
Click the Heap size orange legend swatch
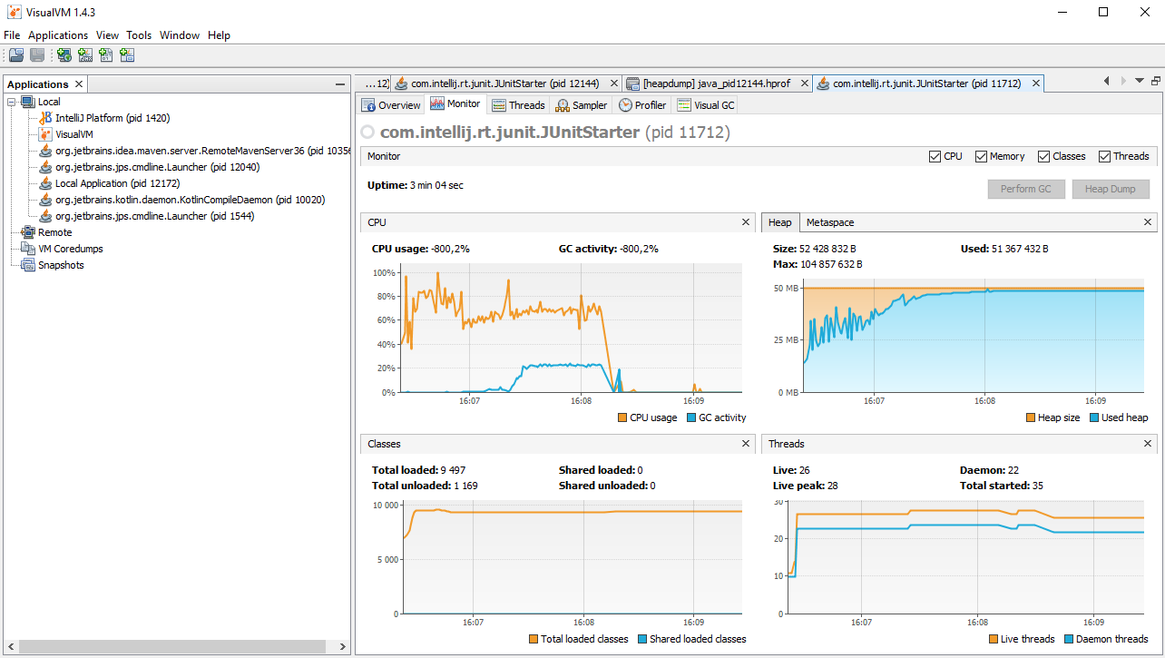(1031, 417)
